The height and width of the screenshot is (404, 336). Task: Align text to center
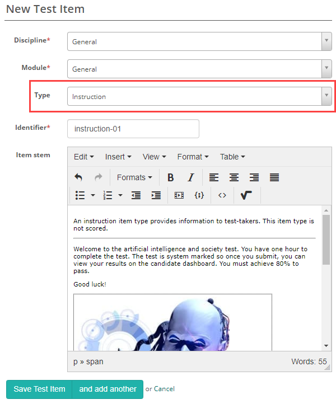[234, 177]
